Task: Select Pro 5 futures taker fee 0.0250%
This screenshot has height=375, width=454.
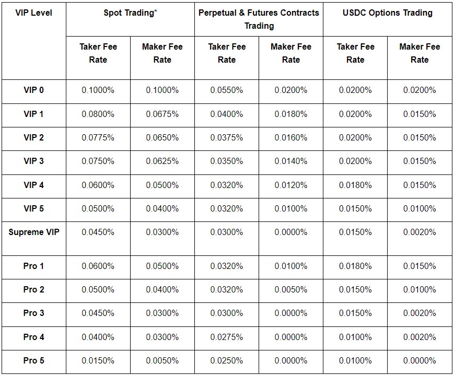Action: tap(227, 360)
